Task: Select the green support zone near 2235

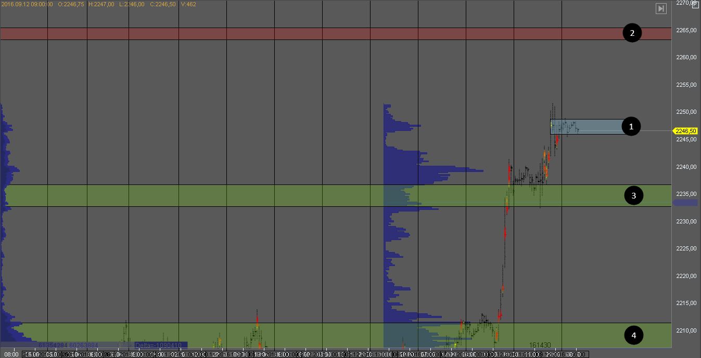Action: pyautogui.click(x=312, y=195)
